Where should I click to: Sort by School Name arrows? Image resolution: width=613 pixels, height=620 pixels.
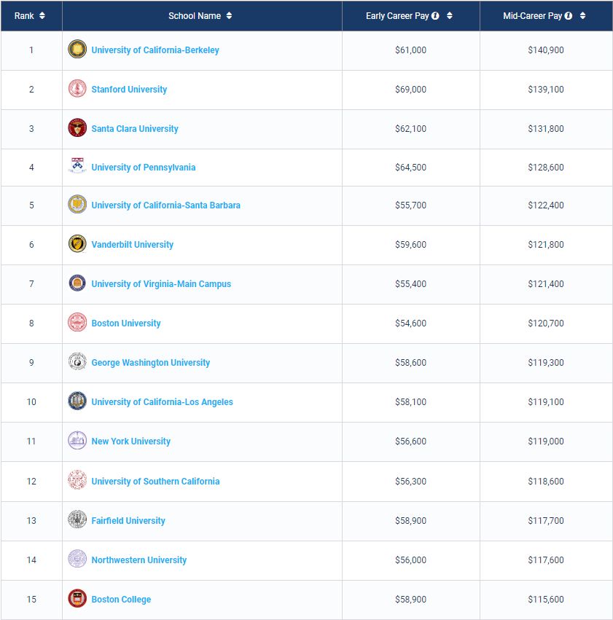tap(229, 16)
